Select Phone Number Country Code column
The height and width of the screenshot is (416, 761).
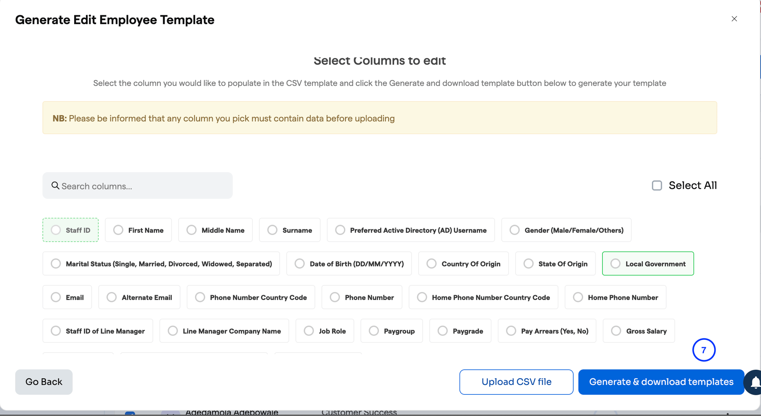pyautogui.click(x=251, y=297)
